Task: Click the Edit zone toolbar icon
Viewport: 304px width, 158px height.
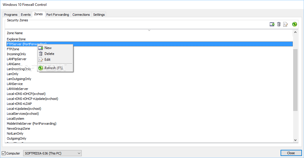Action: (285, 24)
